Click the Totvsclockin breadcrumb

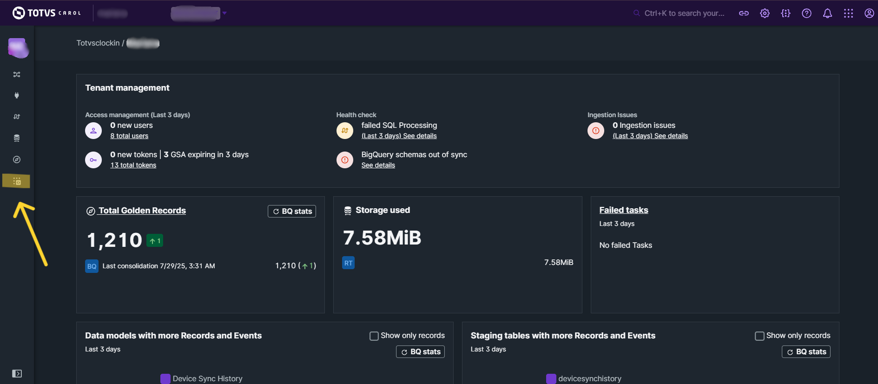click(98, 43)
